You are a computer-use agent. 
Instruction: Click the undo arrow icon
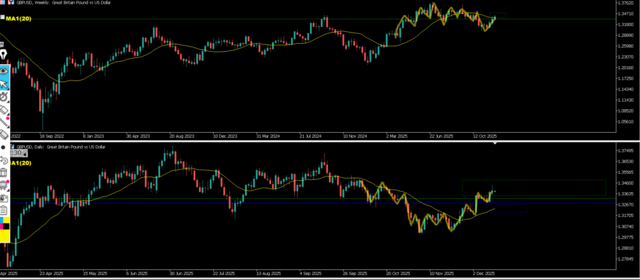[x=3, y=160]
